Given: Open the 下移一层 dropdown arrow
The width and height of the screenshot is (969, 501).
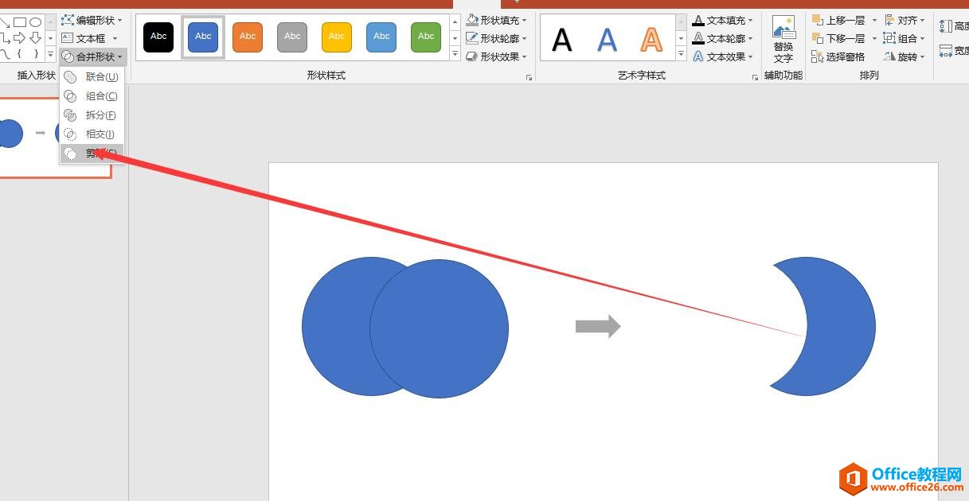Looking at the screenshot, I should coord(874,38).
